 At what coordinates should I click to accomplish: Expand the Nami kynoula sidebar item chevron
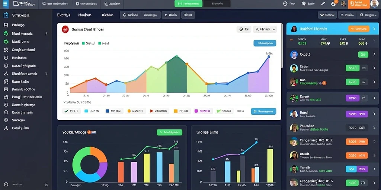coord(47,33)
